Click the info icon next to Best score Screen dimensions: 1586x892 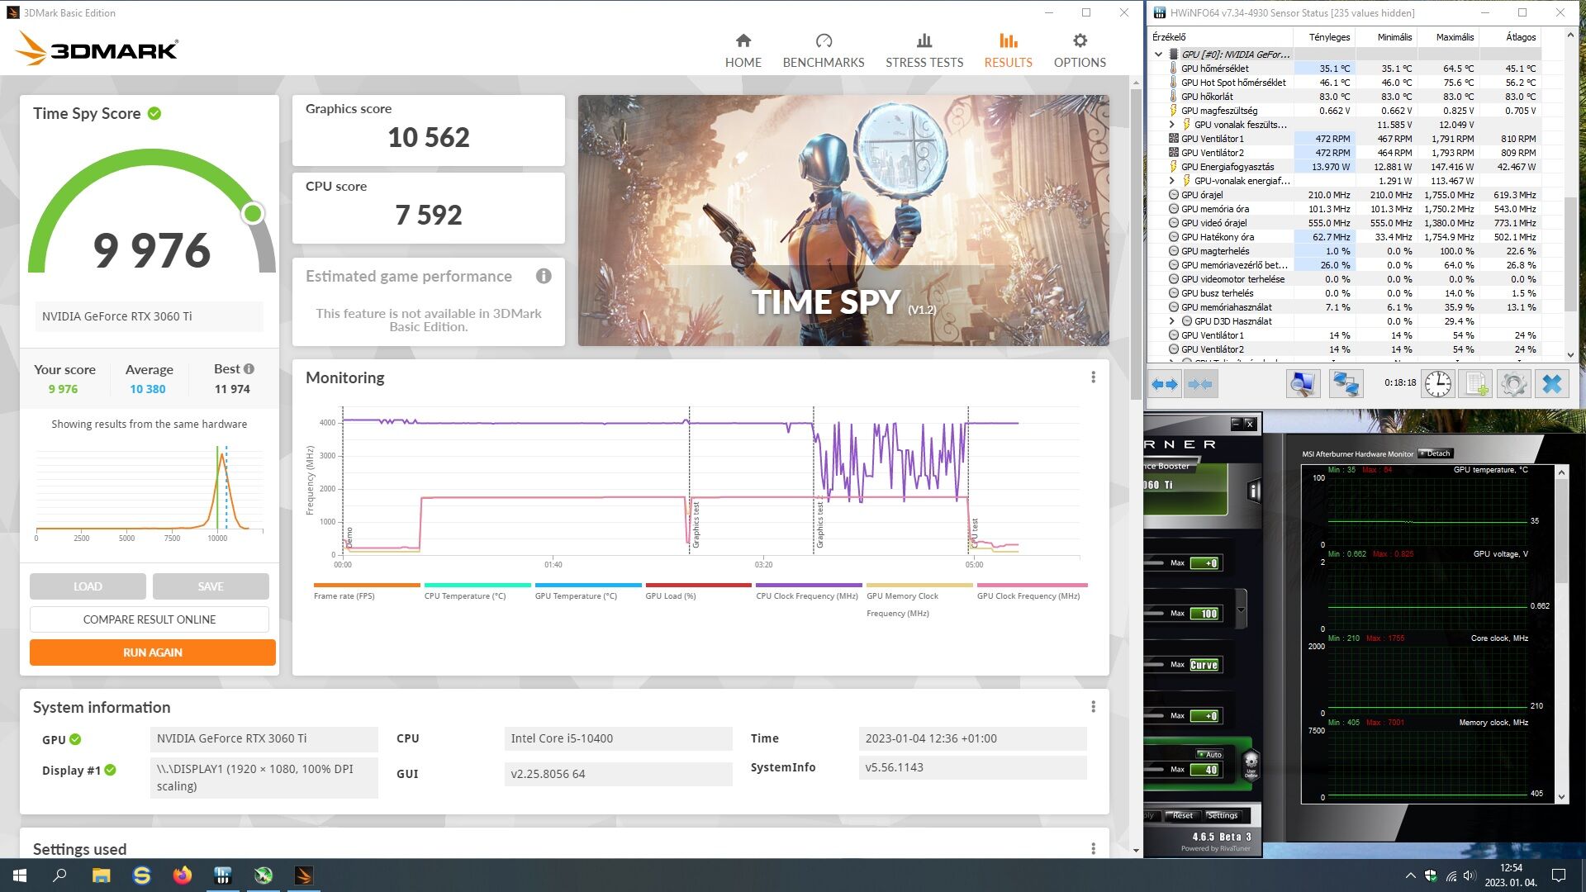[x=249, y=369]
